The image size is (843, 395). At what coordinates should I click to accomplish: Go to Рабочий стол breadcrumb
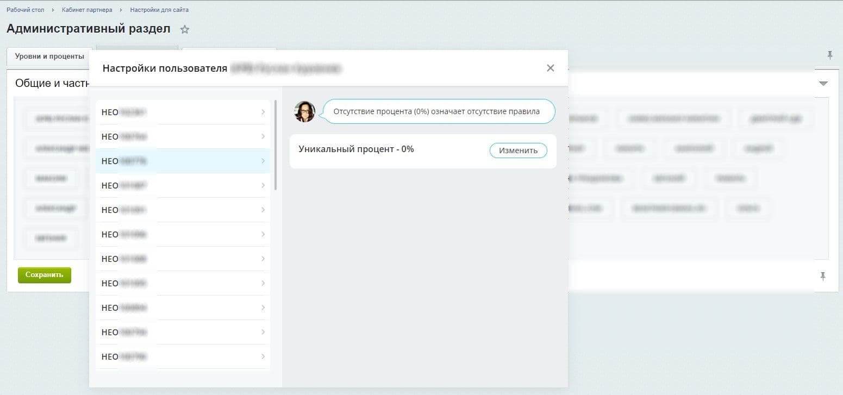[26, 10]
